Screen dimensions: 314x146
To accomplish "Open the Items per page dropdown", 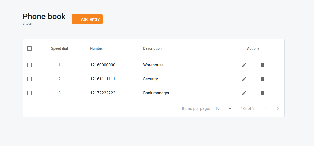I will click(x=222, y=109).
